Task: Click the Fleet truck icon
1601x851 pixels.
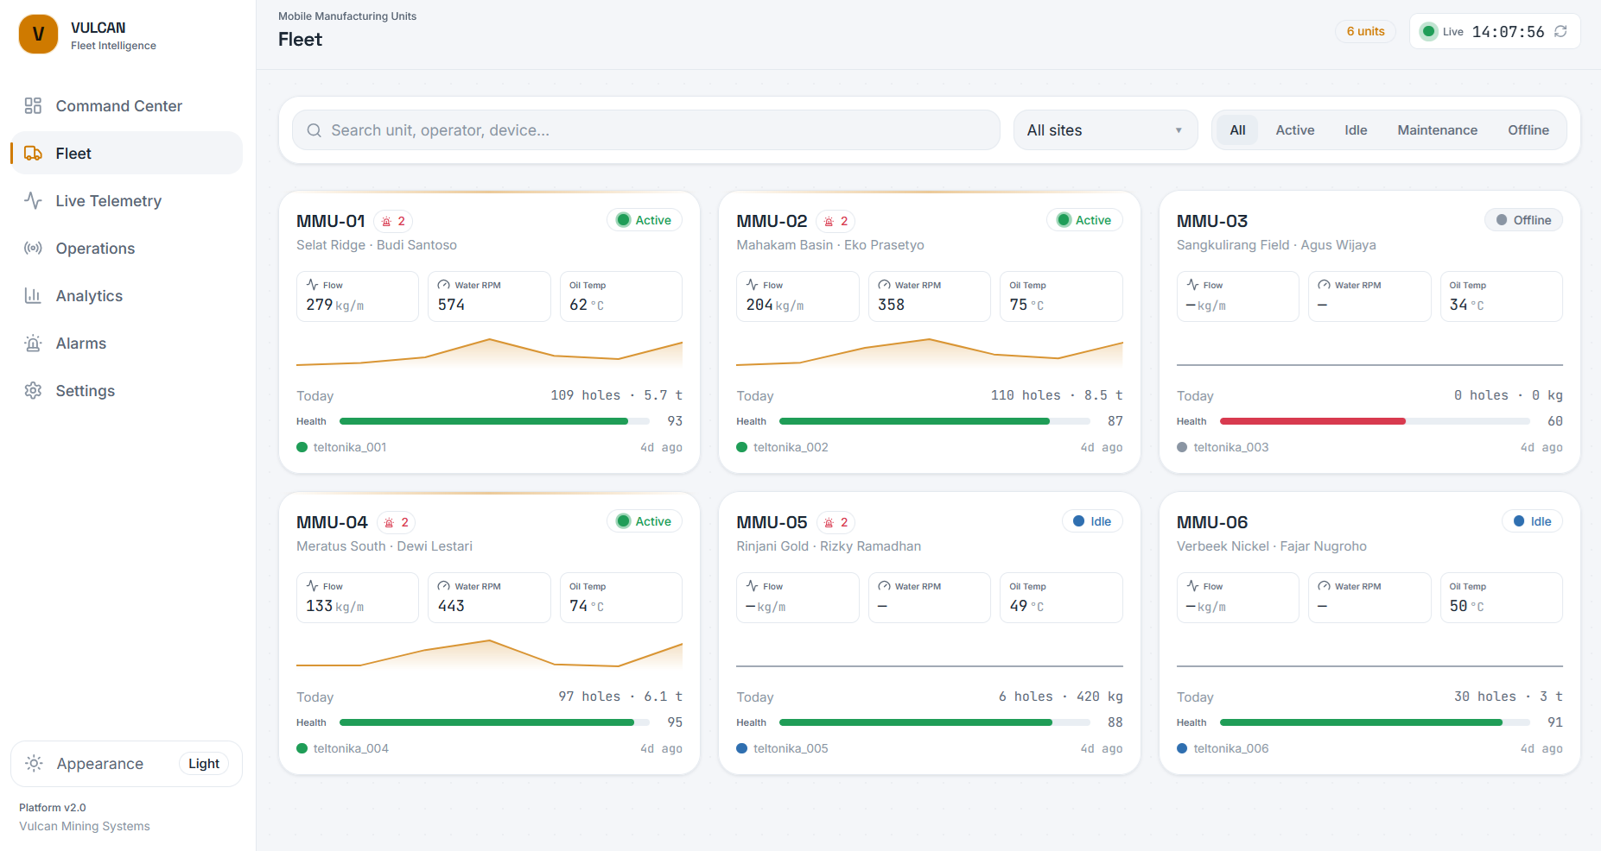Action: coord(33,153)
